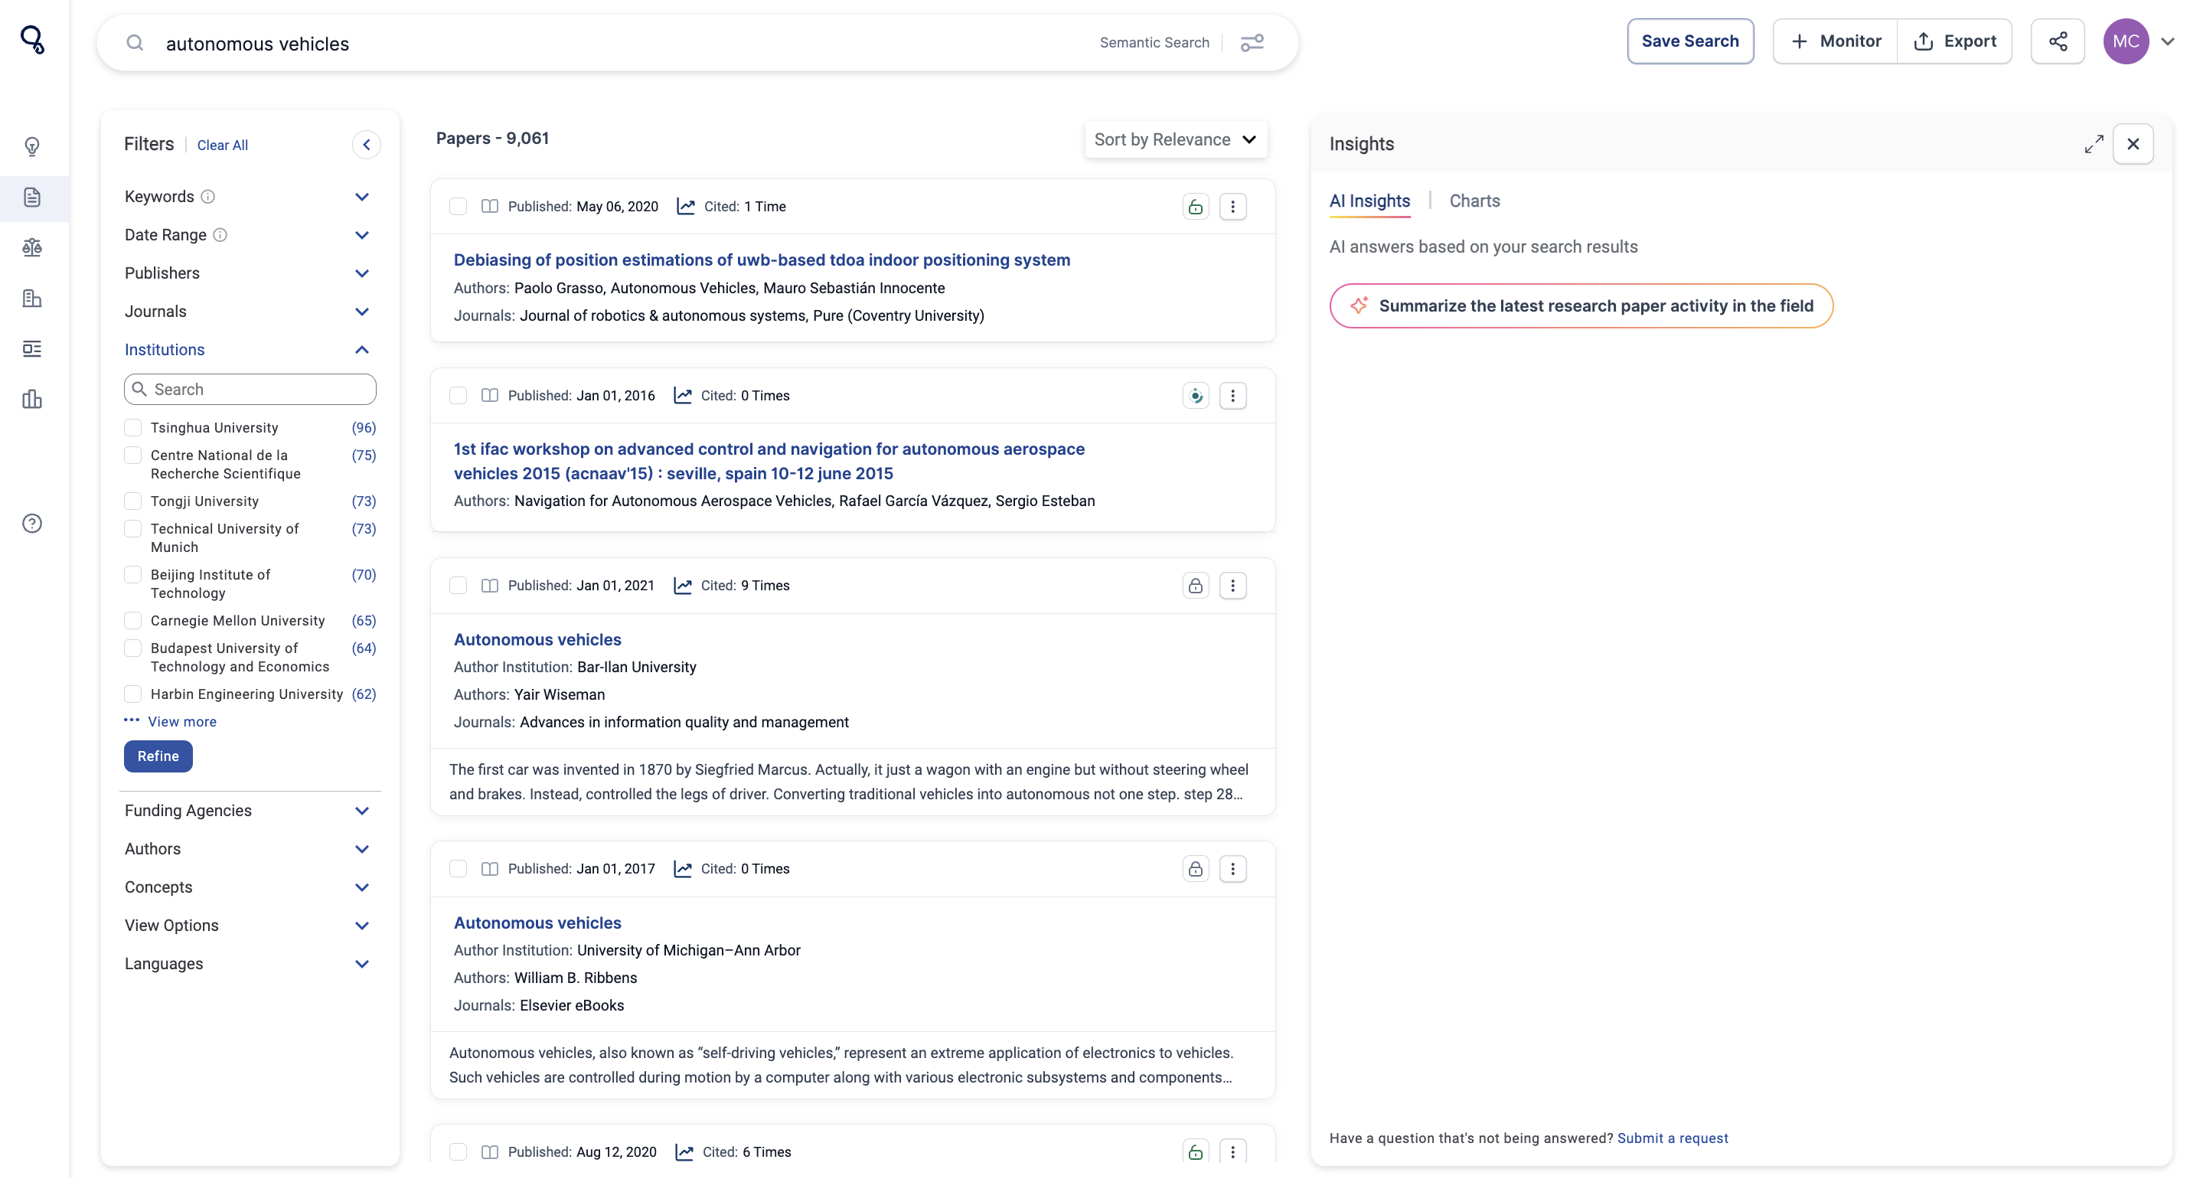Click Submit a request link
2200x1179 pixels.
(1673, 1138)
